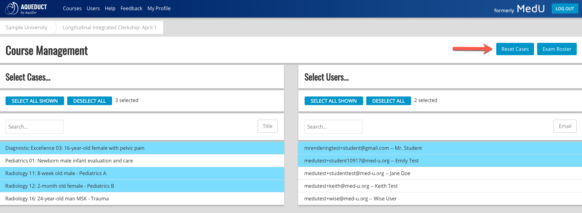Focus the users Search field
The height and width of the screenshot is (213, 582).
333,127
